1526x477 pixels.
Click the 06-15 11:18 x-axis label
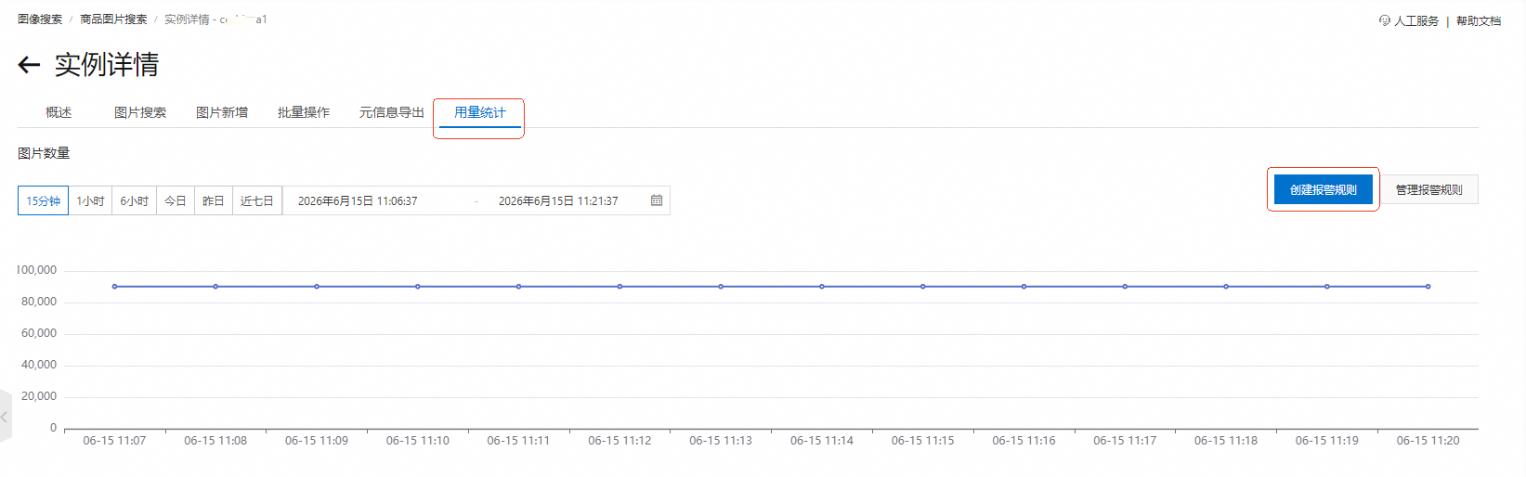click(x=1225, y=441)
